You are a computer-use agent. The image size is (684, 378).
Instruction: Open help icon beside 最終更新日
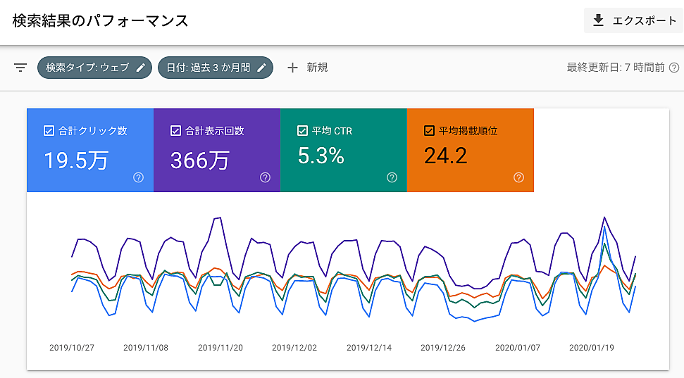pos(674,68)
